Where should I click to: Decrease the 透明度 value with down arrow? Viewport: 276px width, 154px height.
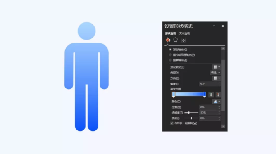(219, 114)
